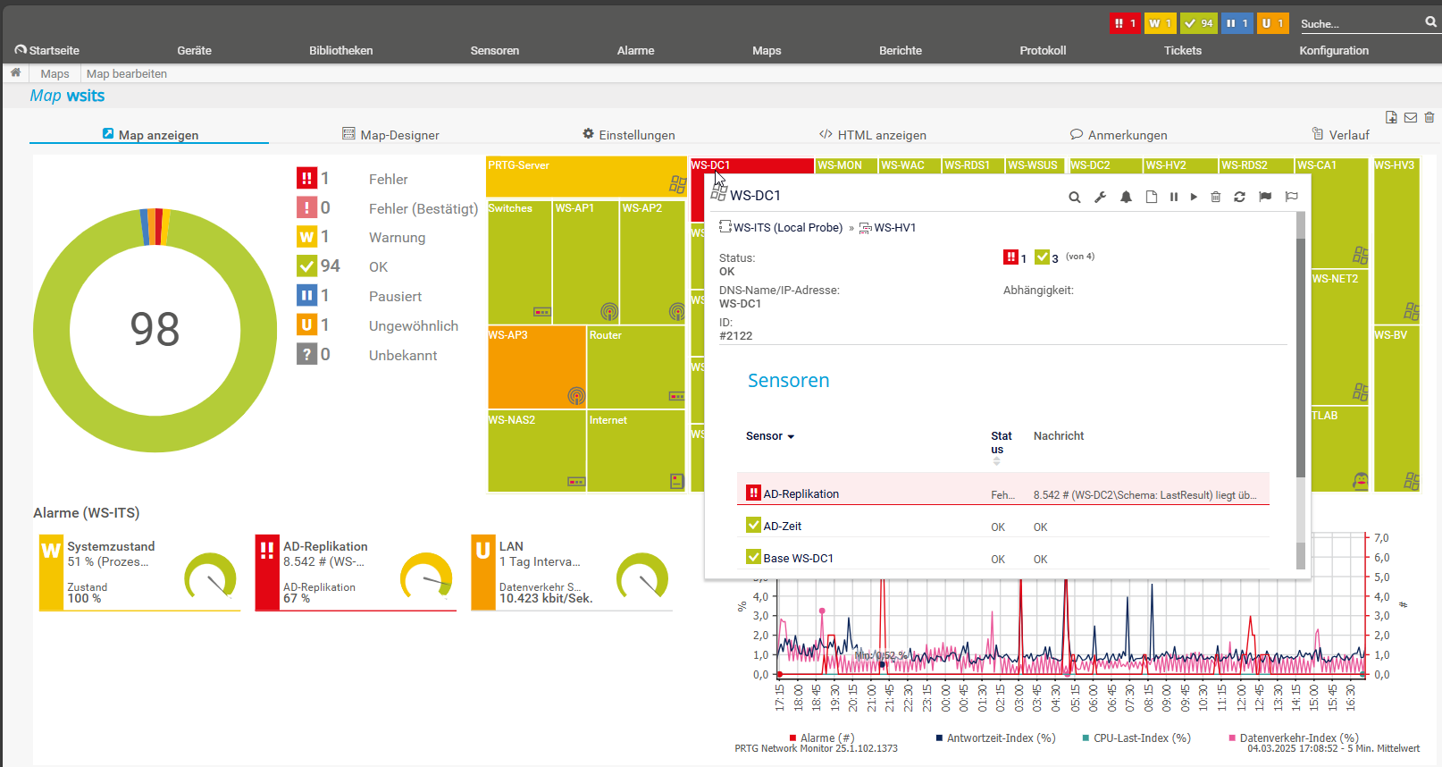Open WS-AP3 orange map tile

click(536, 367)
